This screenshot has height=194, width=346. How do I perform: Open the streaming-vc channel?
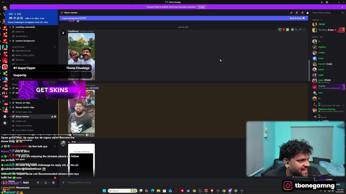pyautogui.click(x=22, y=36)
